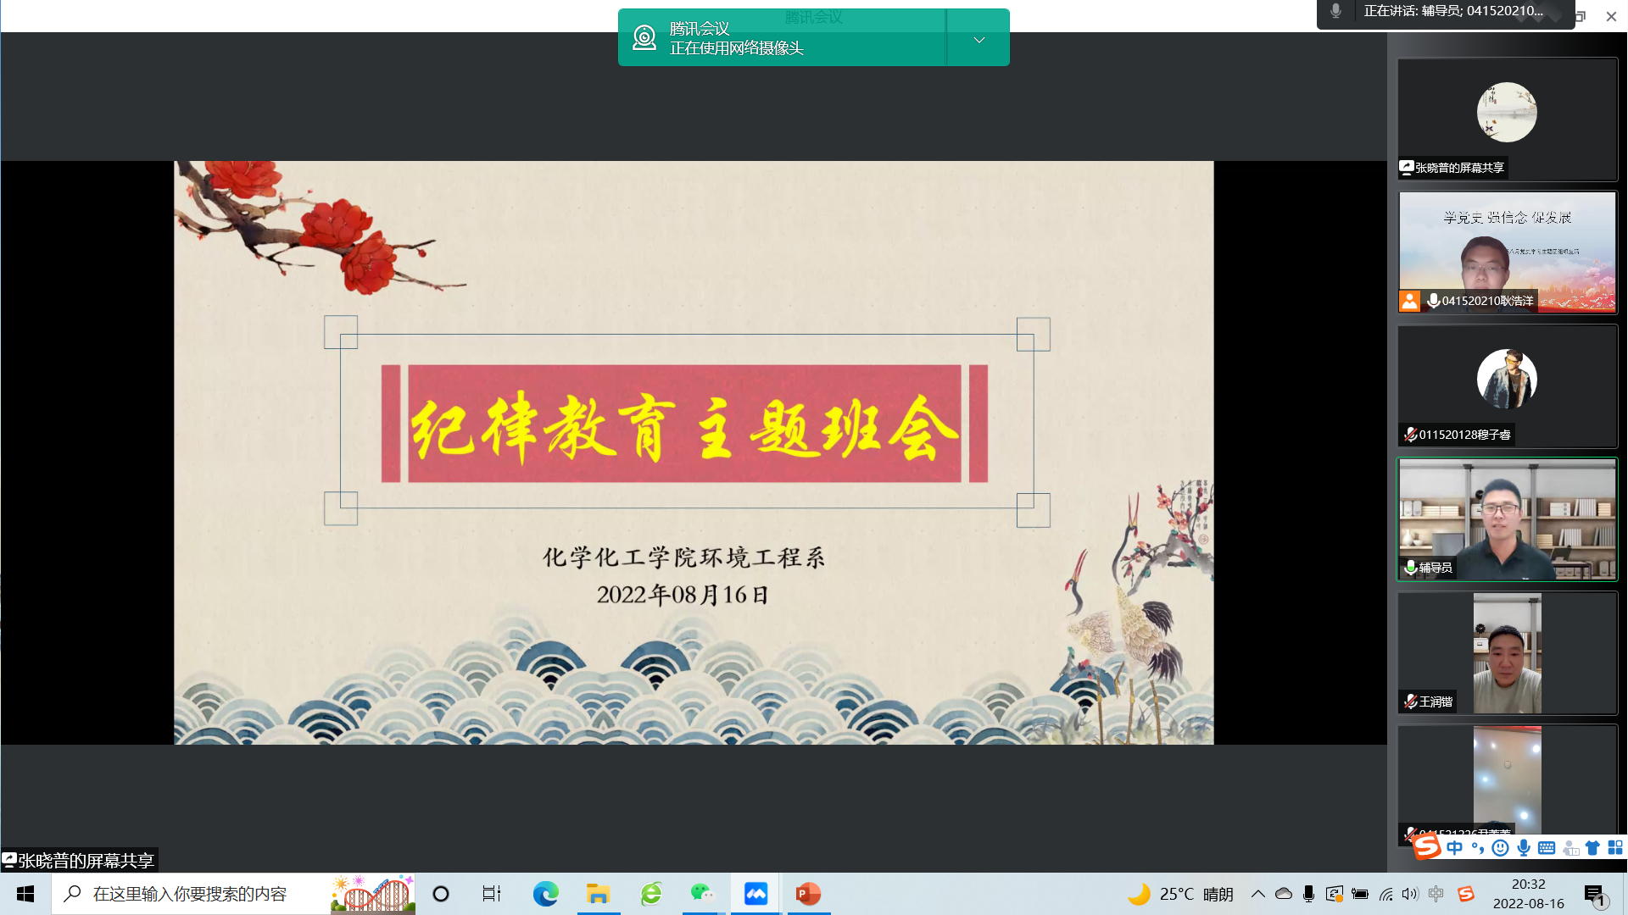The height and width of the screenshot is (915, 1628).
Task: Open PowerPoint from the taskbar
Action: tap(808, 894)
